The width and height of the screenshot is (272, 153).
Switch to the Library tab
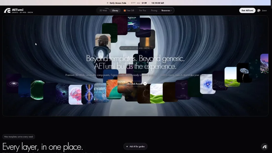pyautogui.click(x=115, y=10)
